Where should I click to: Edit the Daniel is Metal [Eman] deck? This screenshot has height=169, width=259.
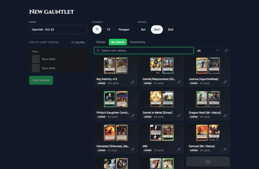click(179, 115)
